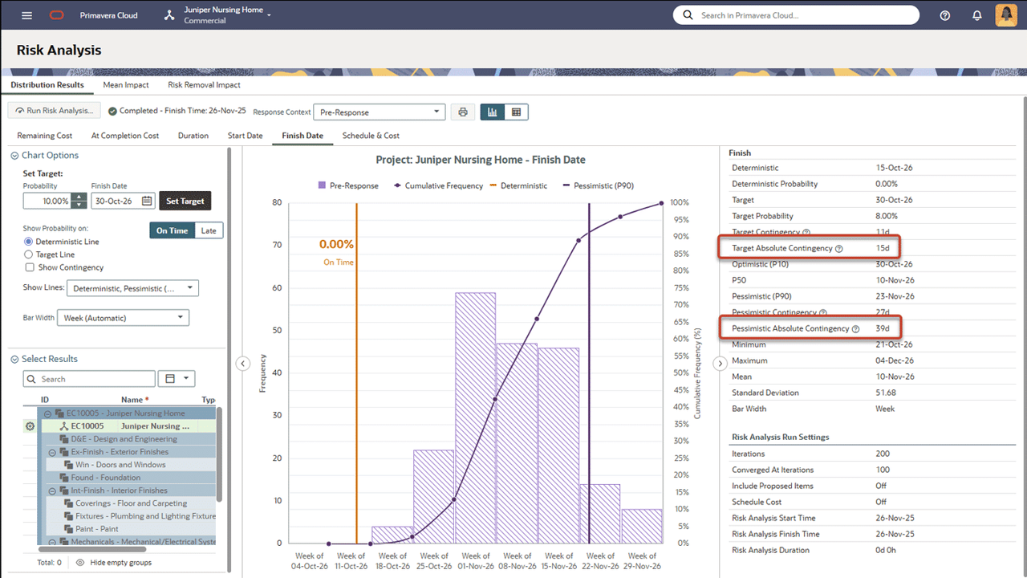
Task: Open the settings gear beside EC10005 row
Action: click(30, 425)
